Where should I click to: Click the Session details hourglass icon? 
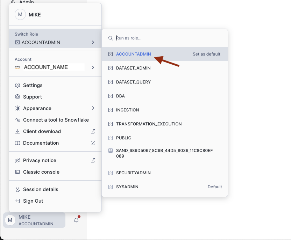(x=17, y=189)
